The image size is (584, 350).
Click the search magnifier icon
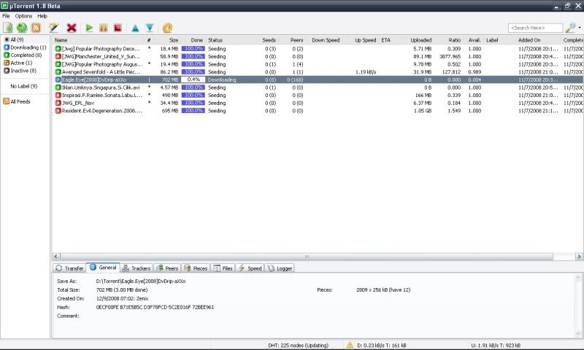(x=570, y=28)
